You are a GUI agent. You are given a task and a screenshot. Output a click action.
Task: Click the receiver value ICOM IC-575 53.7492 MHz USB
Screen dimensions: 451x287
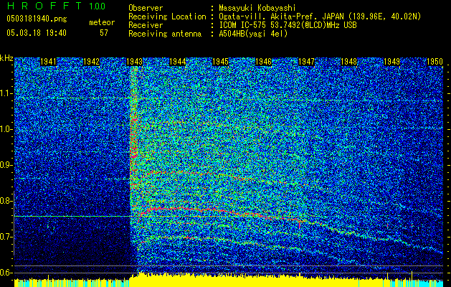point(288,25)
